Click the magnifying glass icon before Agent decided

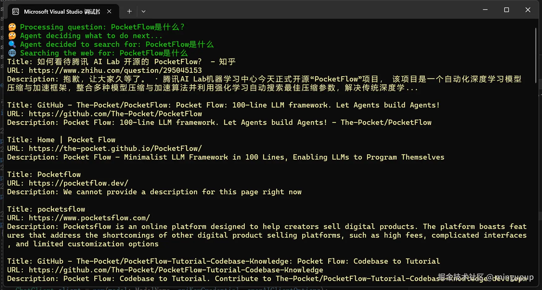[x=12, y=44]
